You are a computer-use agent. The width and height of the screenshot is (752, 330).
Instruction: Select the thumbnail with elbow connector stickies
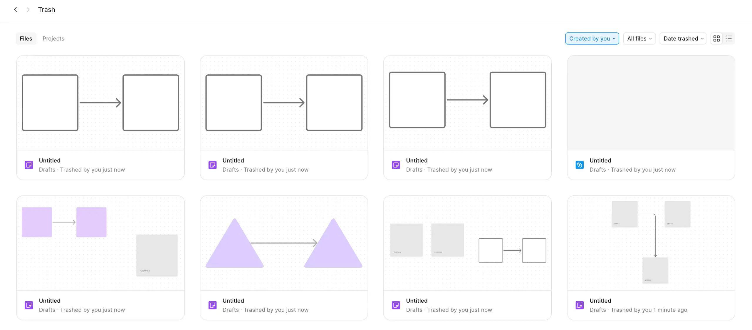(x=651, y=243)
